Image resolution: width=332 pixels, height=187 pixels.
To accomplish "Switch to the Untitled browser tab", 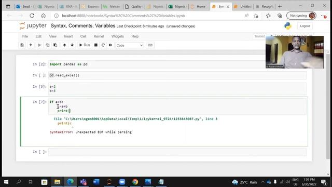I will coord(243,7).
